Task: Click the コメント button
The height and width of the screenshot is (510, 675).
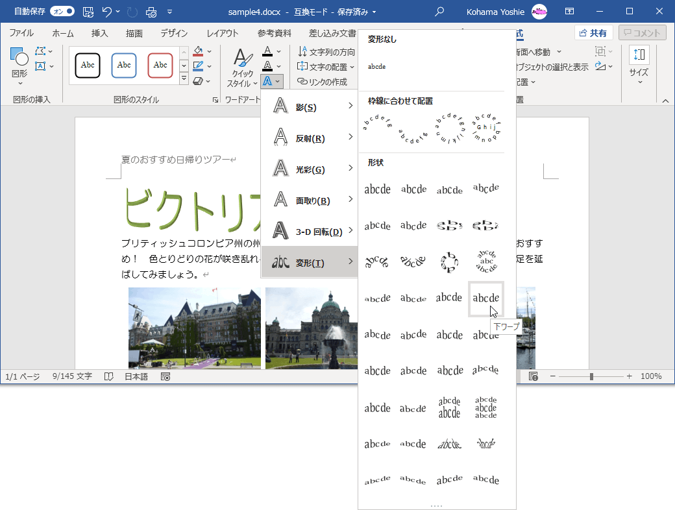Action: [x=643, y=33]
